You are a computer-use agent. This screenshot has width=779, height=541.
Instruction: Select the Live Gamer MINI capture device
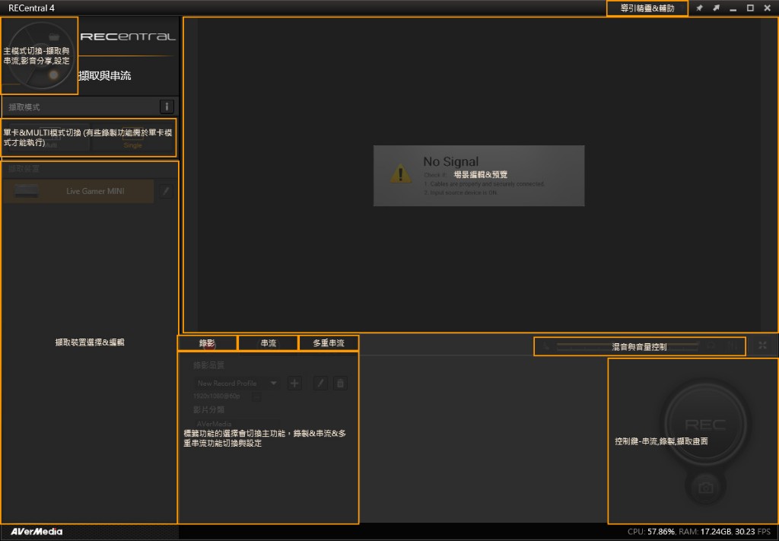[79, 191]
